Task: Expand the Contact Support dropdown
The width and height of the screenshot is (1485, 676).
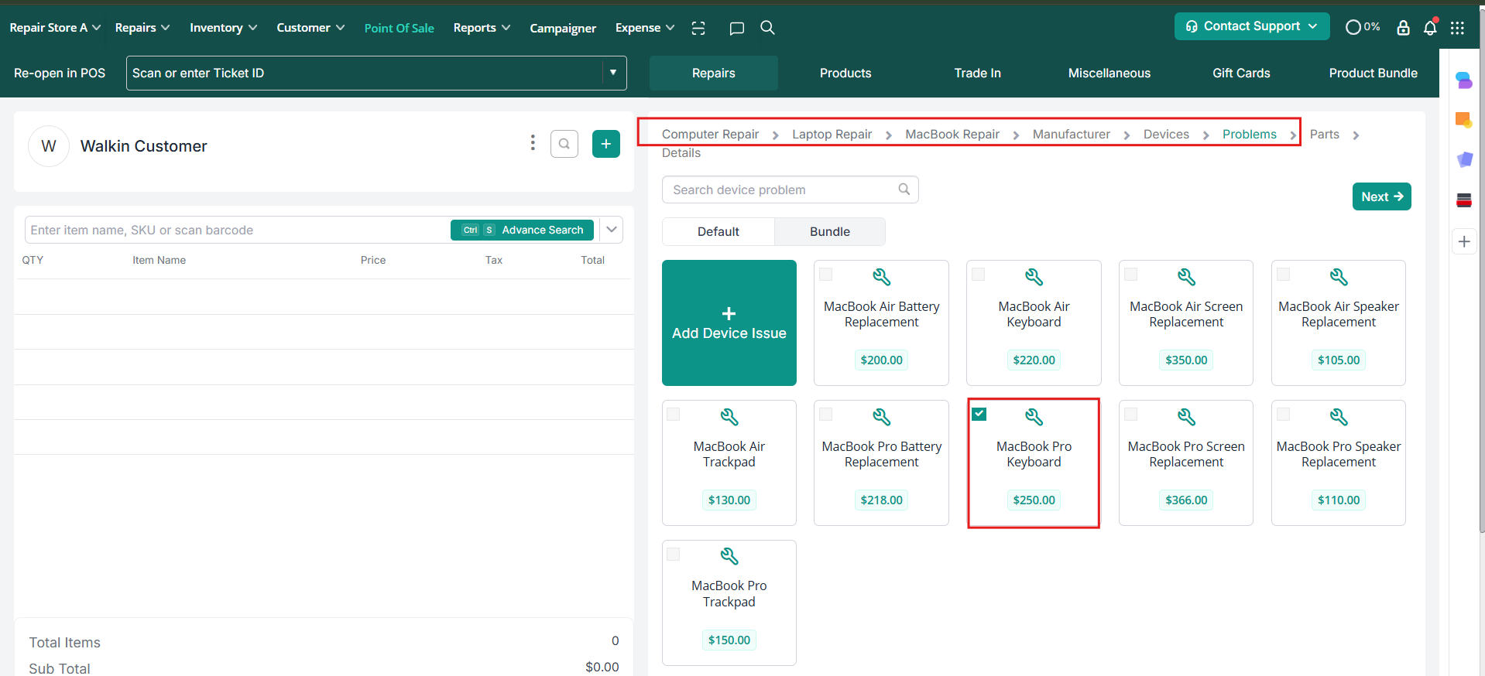Action: [x=1252, y=26]
